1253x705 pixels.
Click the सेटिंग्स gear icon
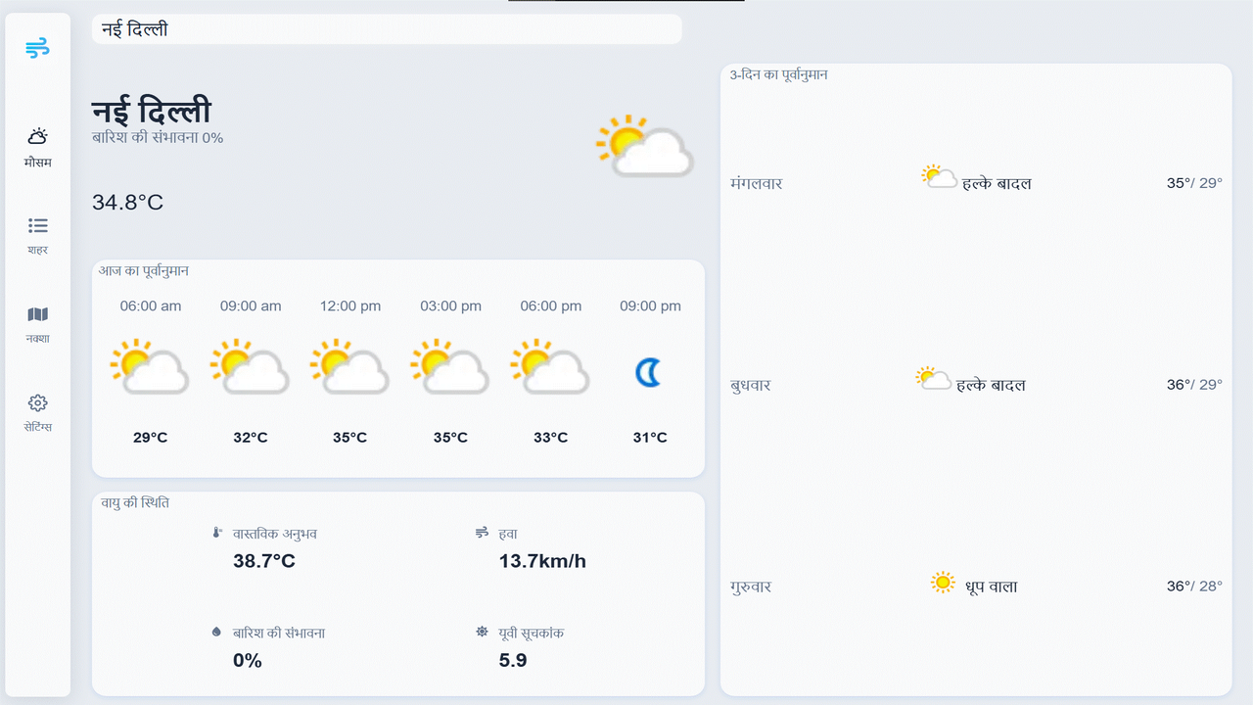point(37,402)
